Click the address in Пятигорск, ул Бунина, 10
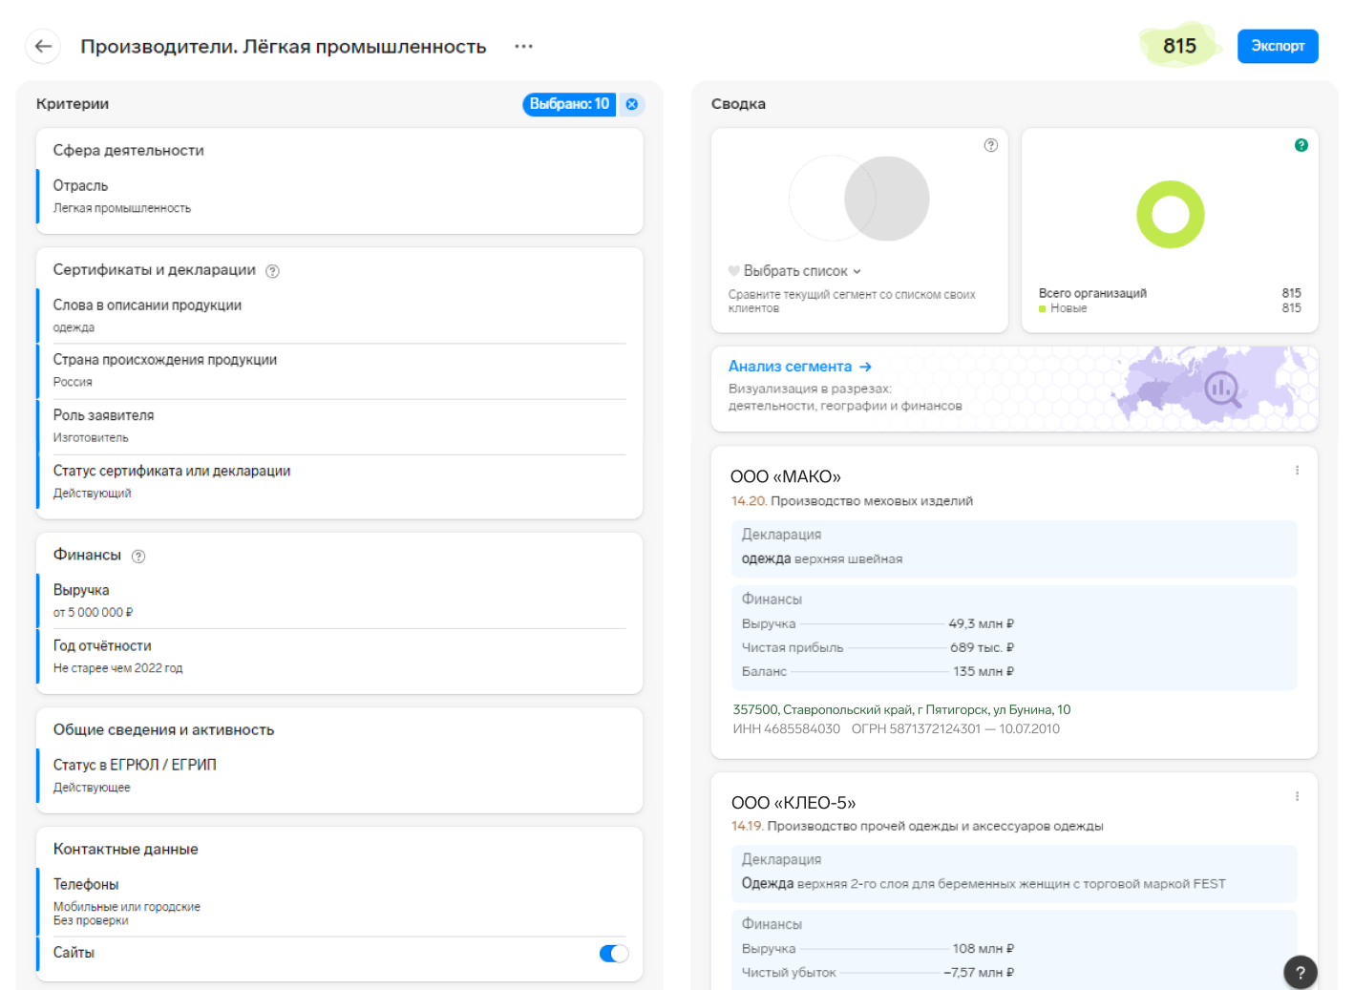This screenshot has width=1354, height=990. [901, 709]
